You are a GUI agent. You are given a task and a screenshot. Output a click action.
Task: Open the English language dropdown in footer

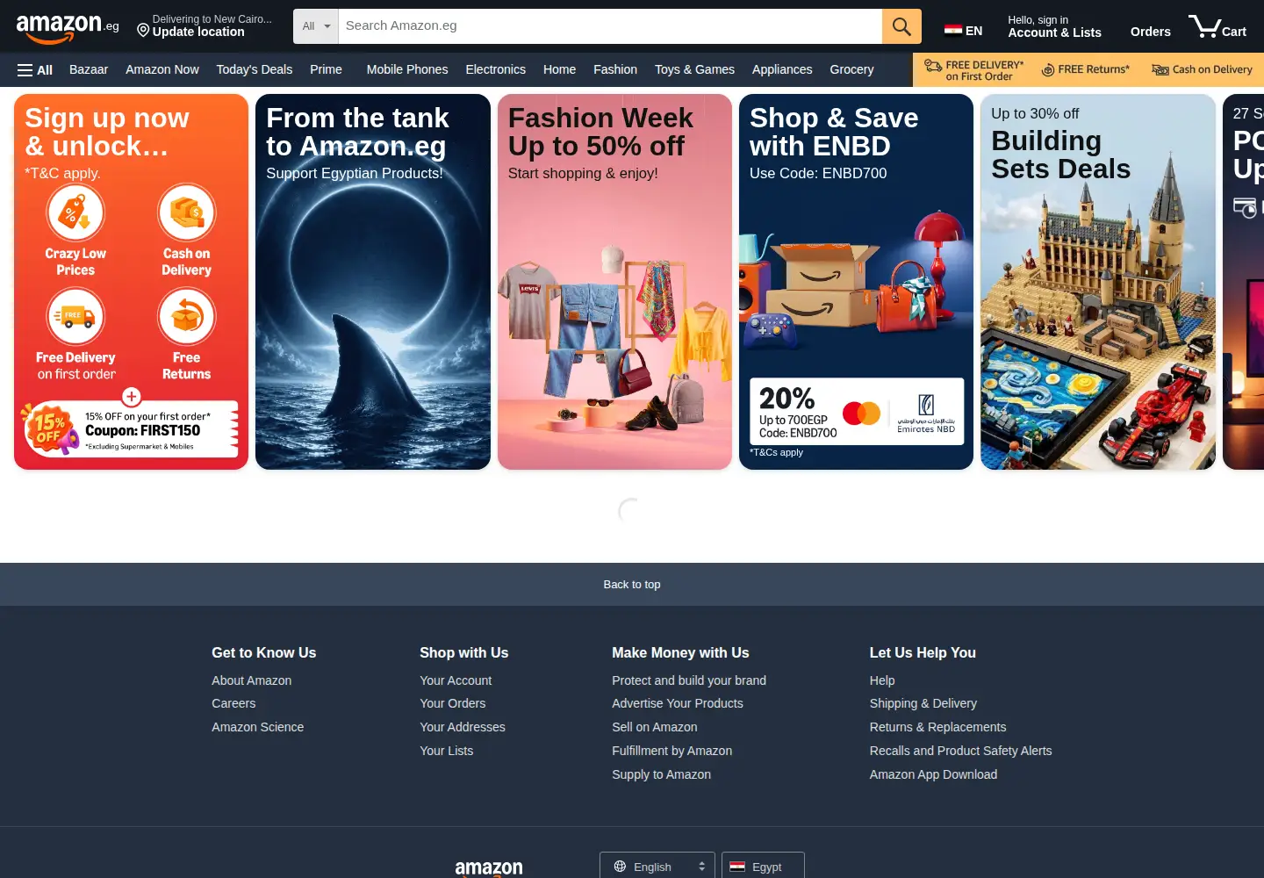click(657, 867)
